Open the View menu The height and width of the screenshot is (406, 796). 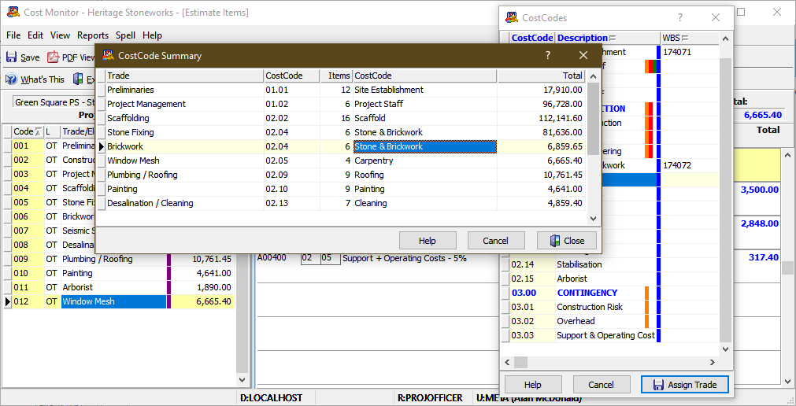point(60,35)
